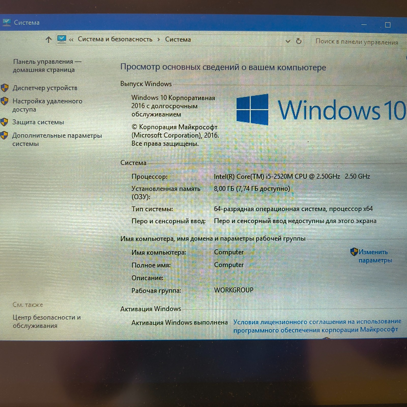Click Перо и сенсорный ввод недоступны text
The width and height of the screenshot is (407, 407).
[x=295, y=221]
